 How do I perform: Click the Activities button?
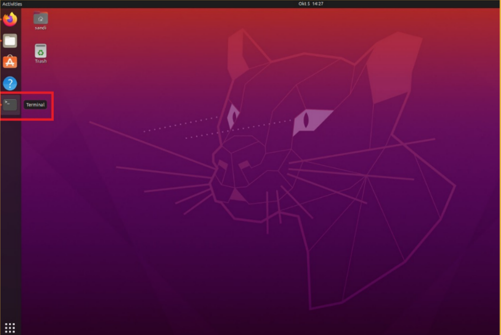pos(12,4)
